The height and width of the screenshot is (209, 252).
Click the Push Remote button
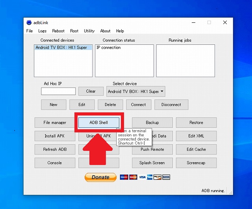click(152, 149)
